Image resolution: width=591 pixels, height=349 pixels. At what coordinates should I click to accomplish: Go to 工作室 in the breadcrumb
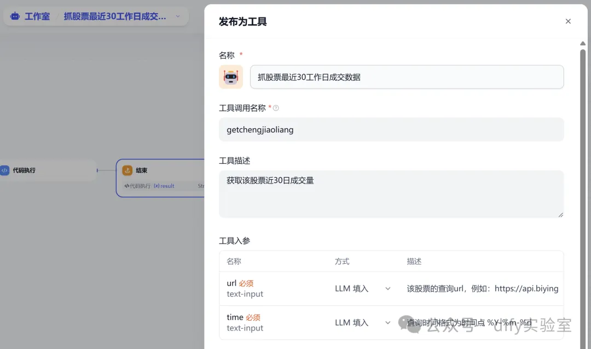tap(37, 16)
